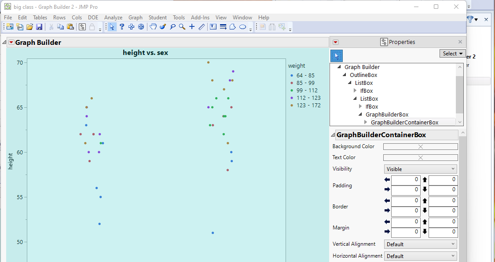This screenshot has width=495, height=262.
Task: Toggle the blue selection-mode button in Properties
Action: [336, 55]
